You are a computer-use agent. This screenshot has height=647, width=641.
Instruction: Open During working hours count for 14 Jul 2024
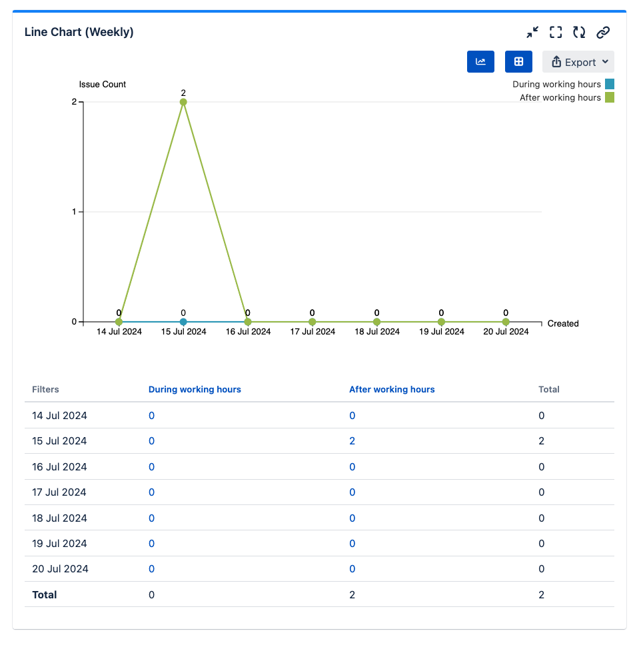[x=151, y=416]
